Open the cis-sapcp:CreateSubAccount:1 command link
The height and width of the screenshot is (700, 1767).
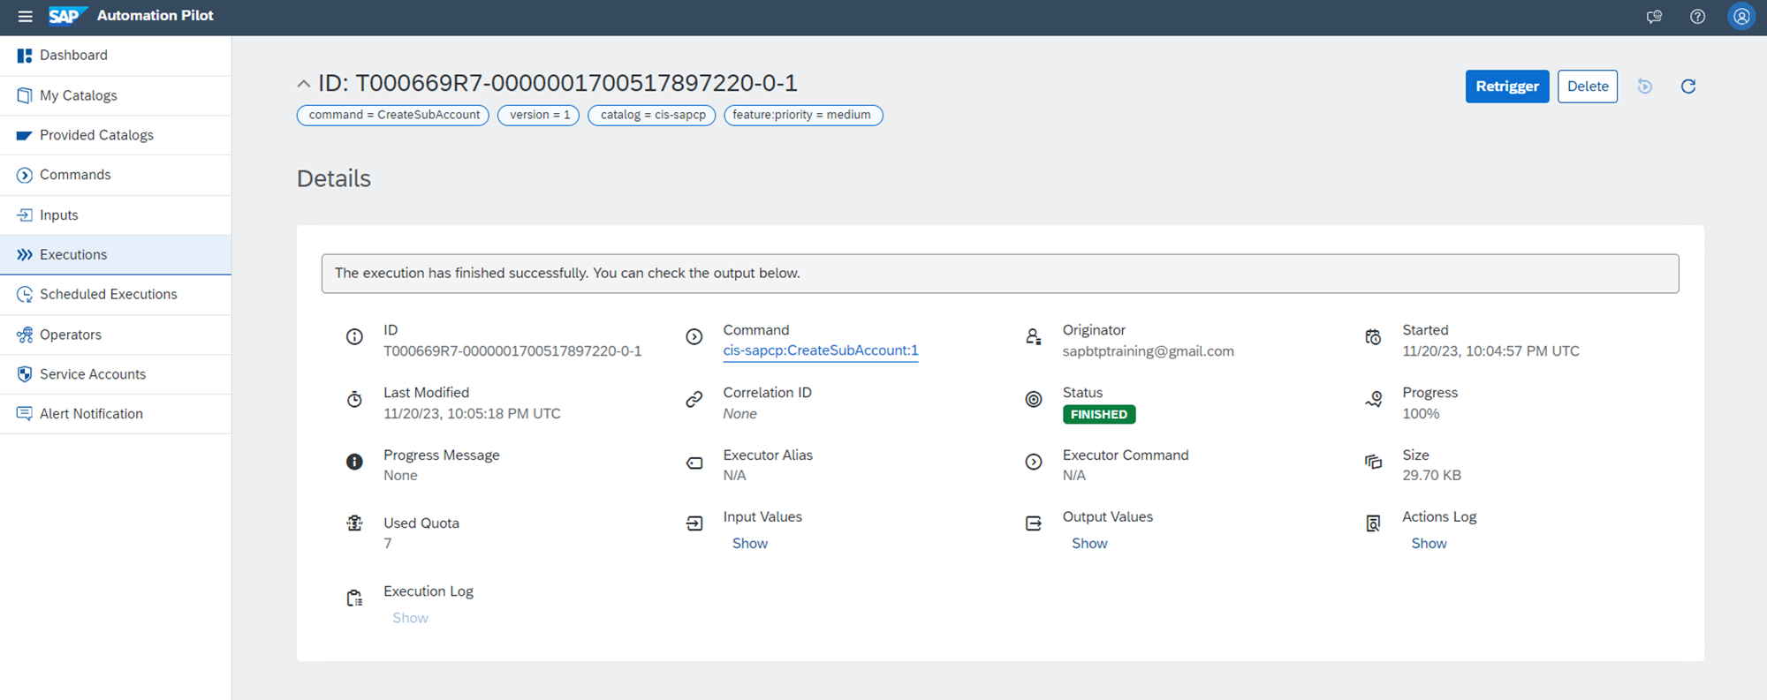pyautogui.click(x=820, y=350)
